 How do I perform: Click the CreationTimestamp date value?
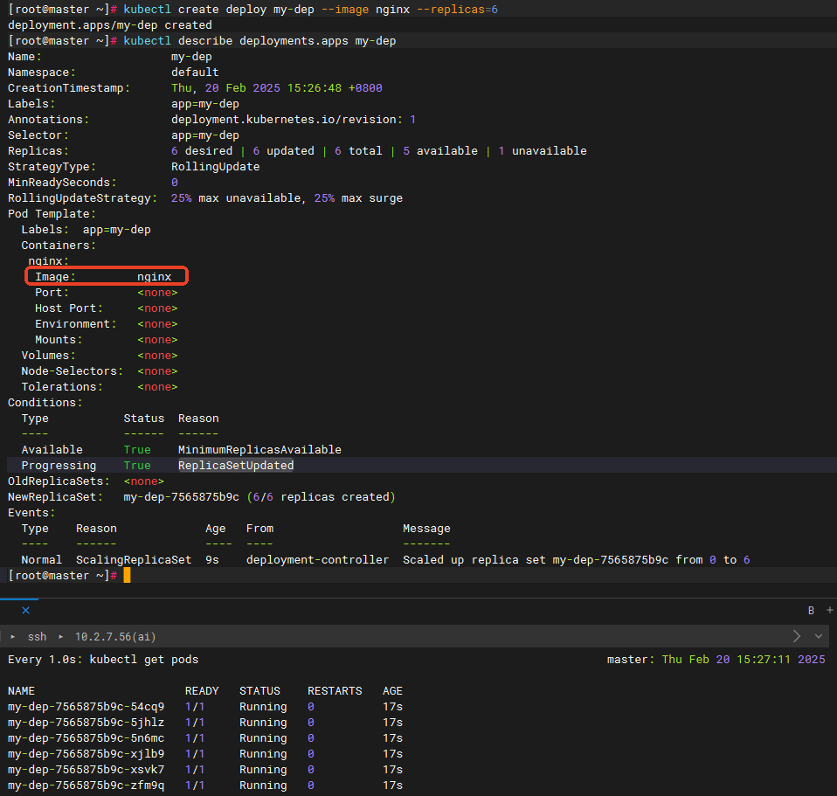[276, 88]
